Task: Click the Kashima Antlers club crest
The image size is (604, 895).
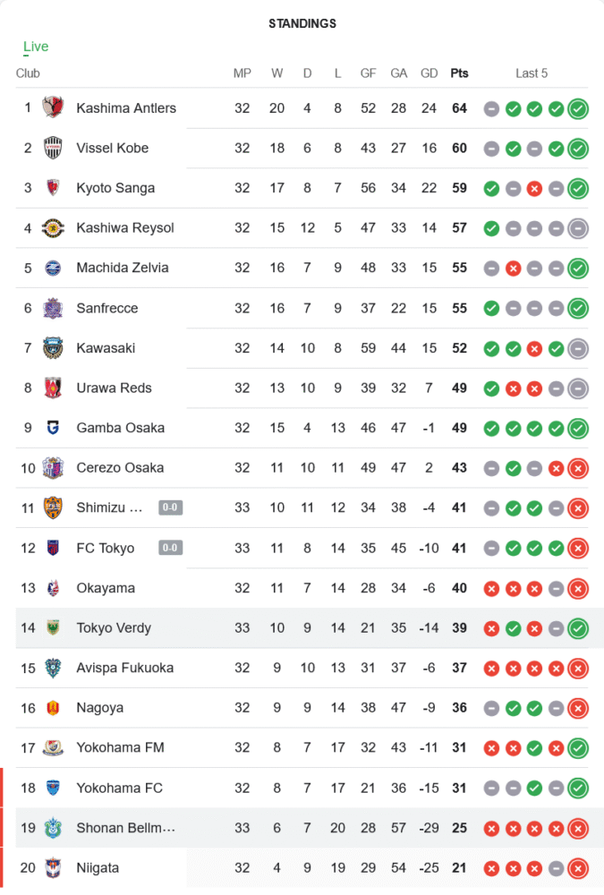Action: (54, 108)
